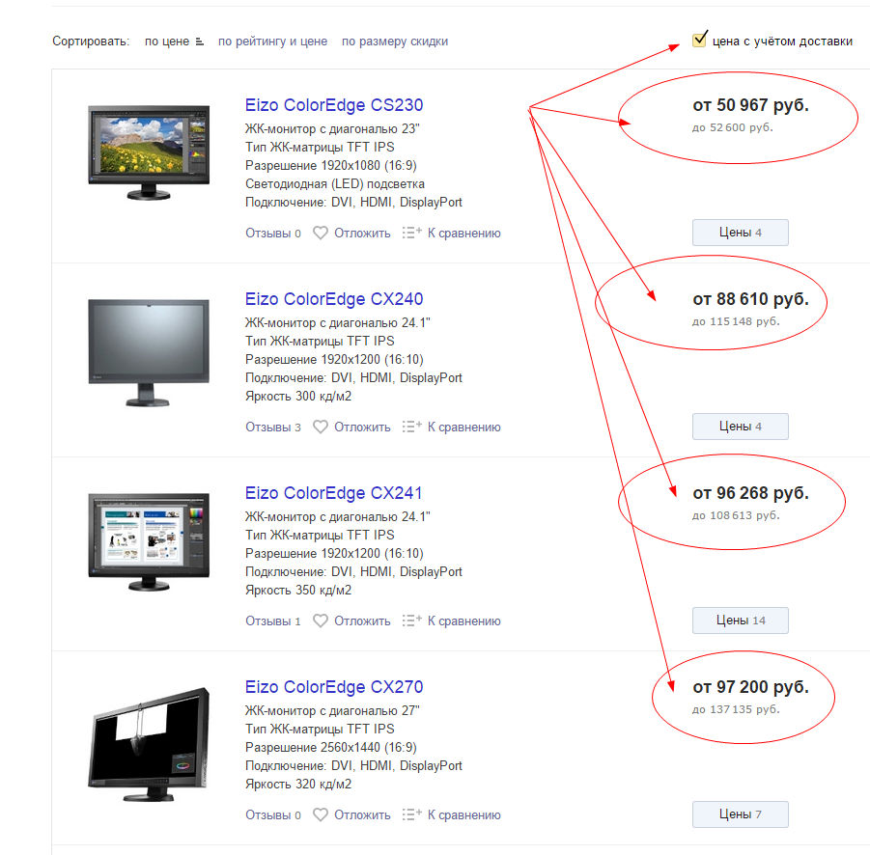Open 'Отзывы 0' for the CS230 monitor
The width and height of the screenshot is (870, 855).
click(273, 234)
